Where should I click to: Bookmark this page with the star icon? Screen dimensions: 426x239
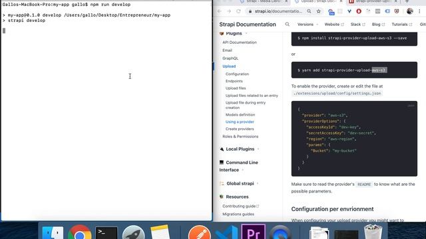[318, 11]
